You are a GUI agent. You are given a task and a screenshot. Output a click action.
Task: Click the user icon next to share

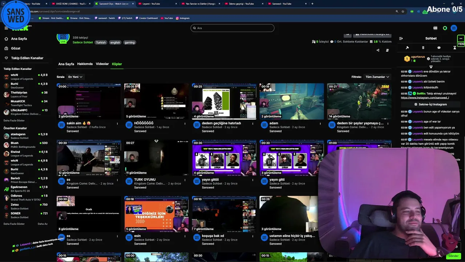coord(387,50)
